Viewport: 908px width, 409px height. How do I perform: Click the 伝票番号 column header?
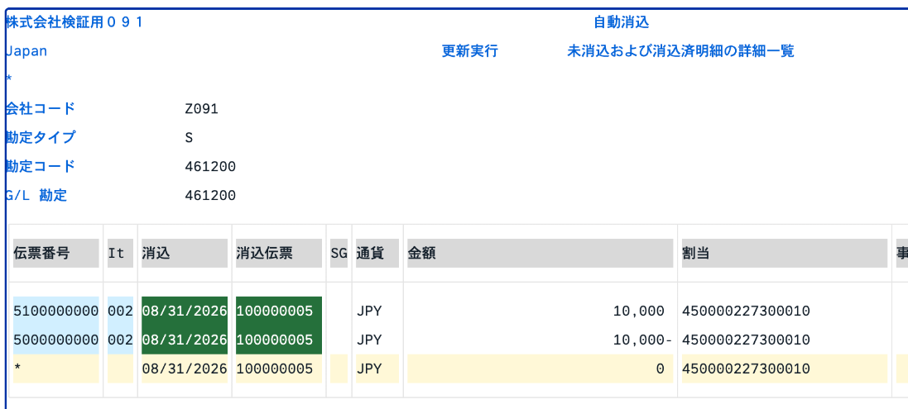55,253
